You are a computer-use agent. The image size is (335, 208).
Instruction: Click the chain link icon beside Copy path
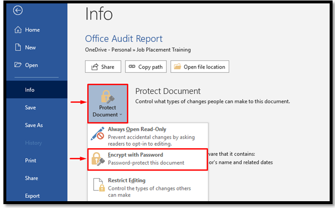(x=132, y=67)
